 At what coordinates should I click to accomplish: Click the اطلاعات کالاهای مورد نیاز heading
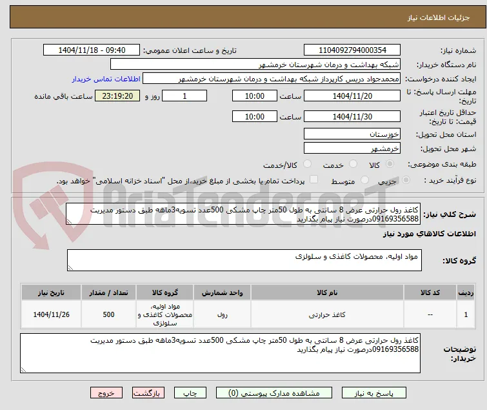tap(429, 234)
